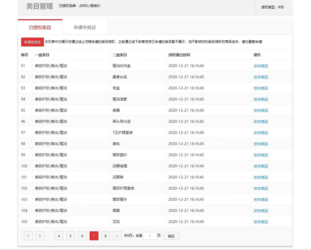The width and height of the screenshot is (311, 250).
Task: Go to next page using right arrow
Action: click(x=117, y=236)
